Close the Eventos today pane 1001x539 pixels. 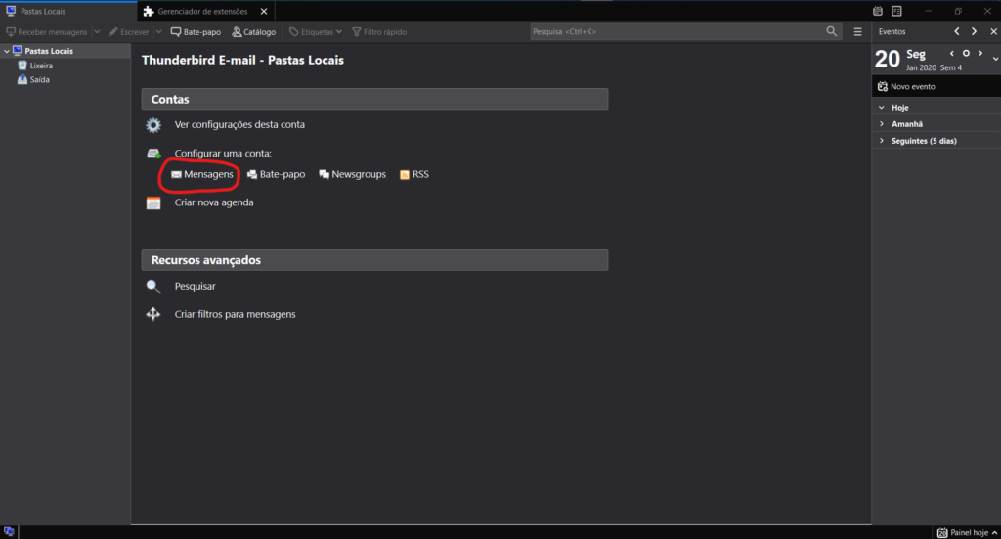point(993,31)
